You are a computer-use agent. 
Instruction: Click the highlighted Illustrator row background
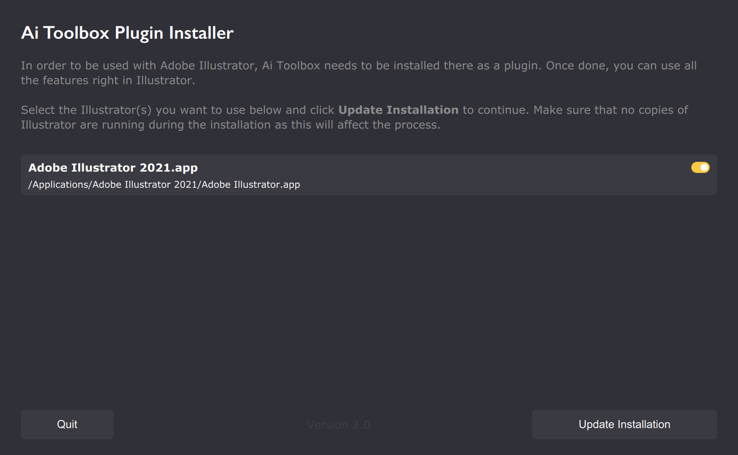click(417, 175)
